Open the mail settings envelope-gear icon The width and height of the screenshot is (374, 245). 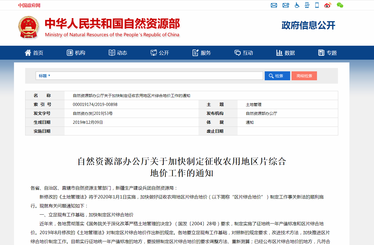tap(286, 5)
